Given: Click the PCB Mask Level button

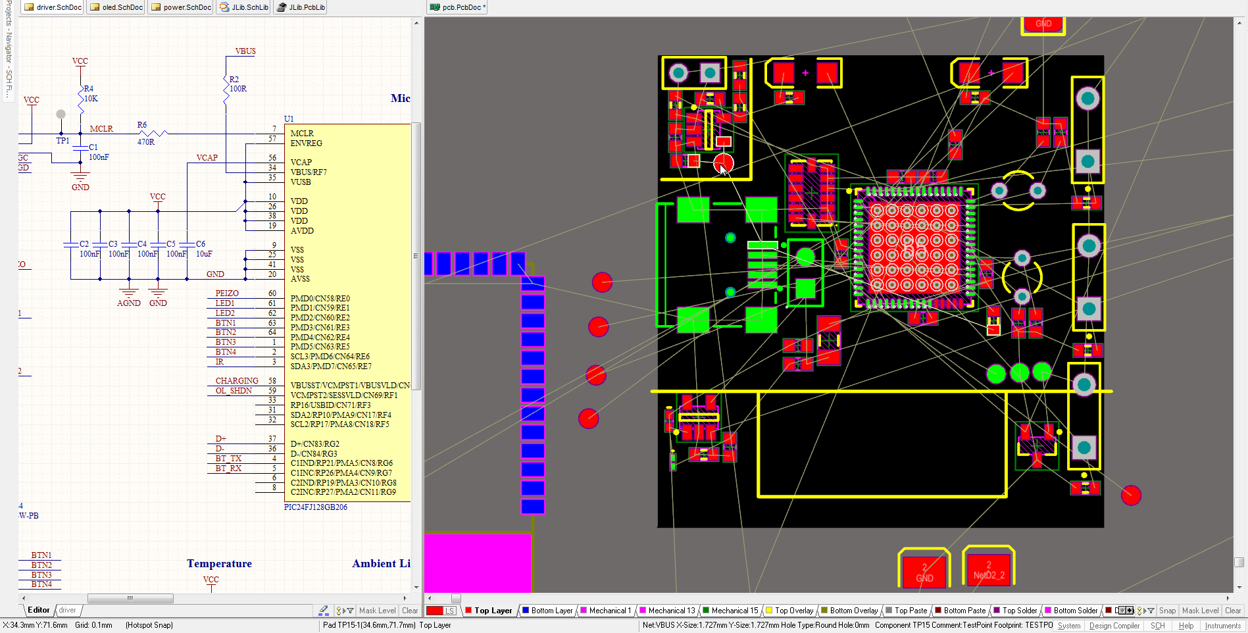Looking at the screenshot, I should point(1200,611).
